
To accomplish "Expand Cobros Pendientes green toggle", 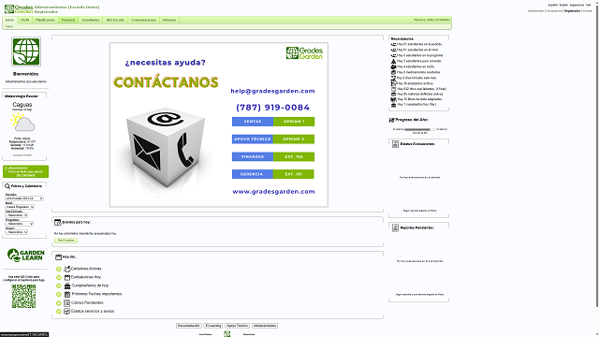I will click(58, 303).
